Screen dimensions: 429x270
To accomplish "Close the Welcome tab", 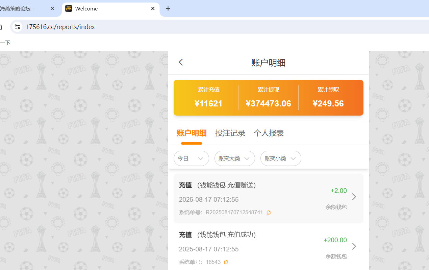I will click(x=153, y=8).
